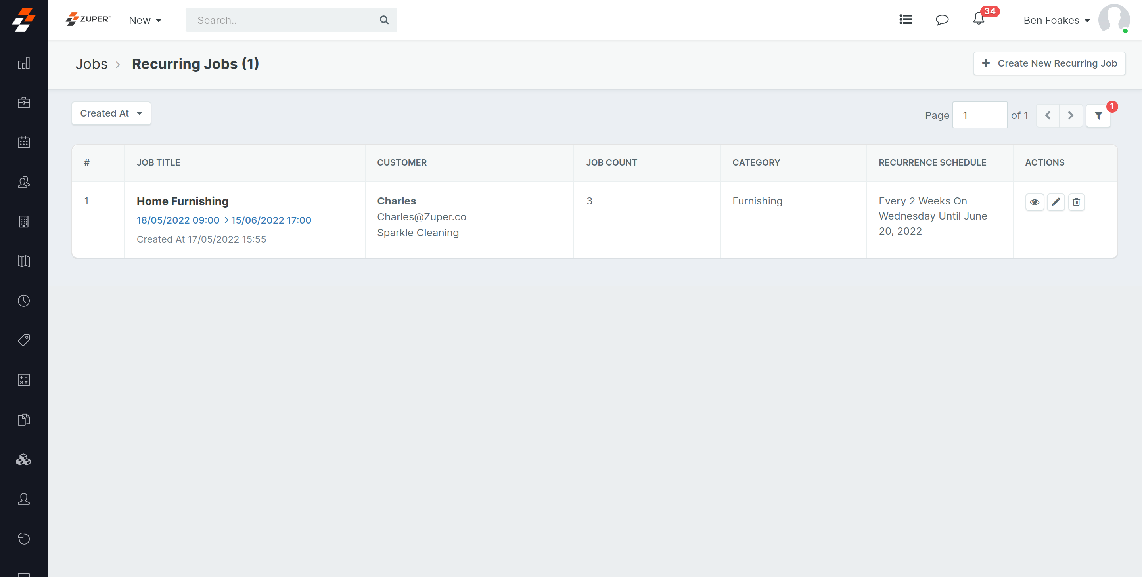View Home Furnishing job with eye icon
Image resolution: width=1142 pixels, height=577 pixels.
[x=1034, y=202]
